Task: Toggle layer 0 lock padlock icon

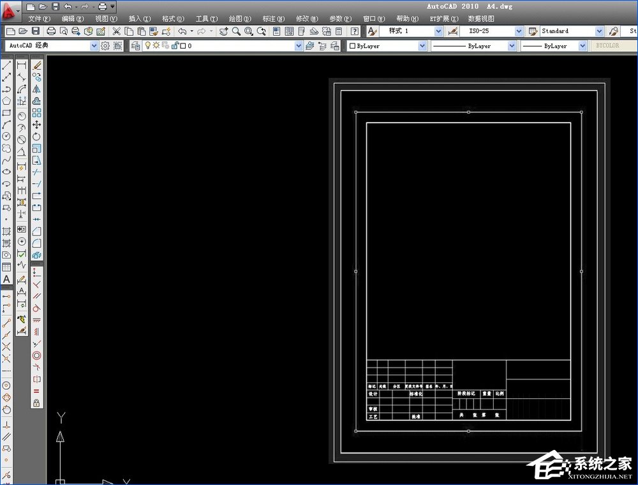Action: coord(175,45)
